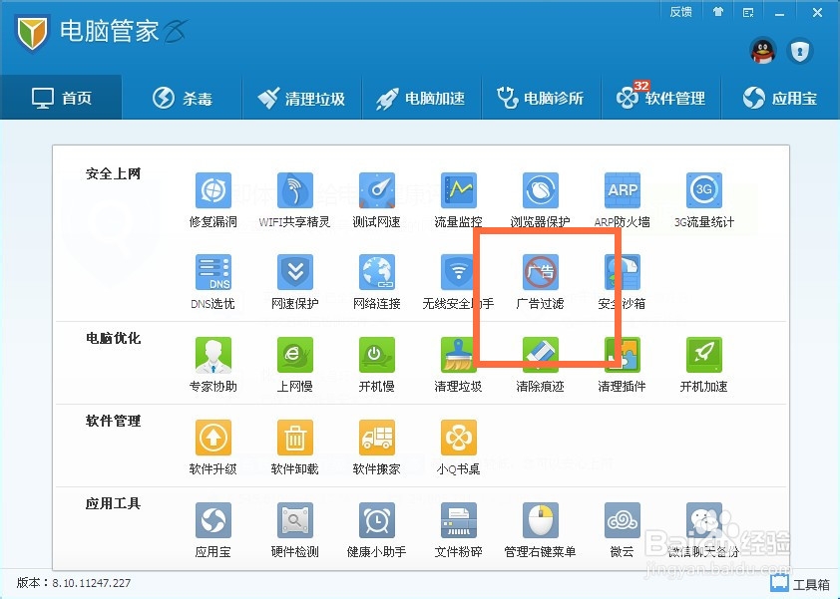The image size is (840, 599).
Task: Open 硬件检测 tool
Action: click(x=294, y=530)
